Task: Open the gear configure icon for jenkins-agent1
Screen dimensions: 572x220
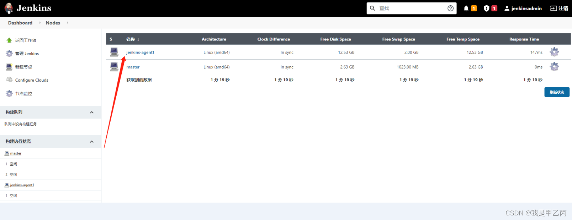Action: point(554,52)
